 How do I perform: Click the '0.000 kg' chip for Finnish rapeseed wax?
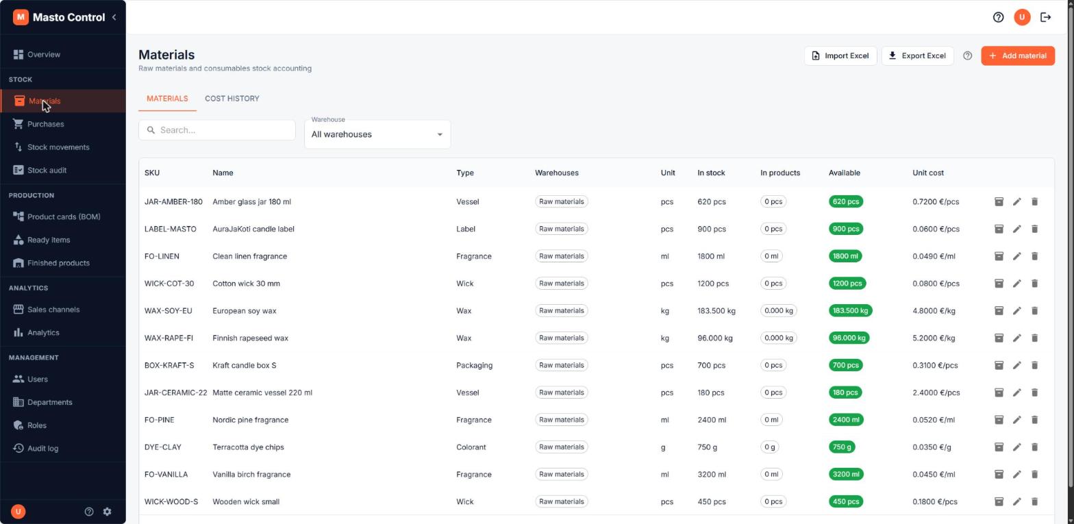pos(779,338)
